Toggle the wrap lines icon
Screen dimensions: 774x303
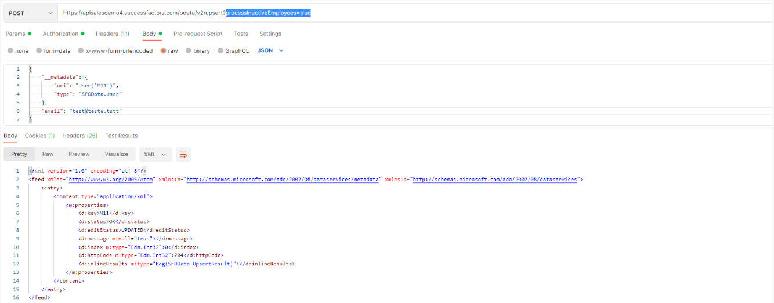[x=184, y=154]
